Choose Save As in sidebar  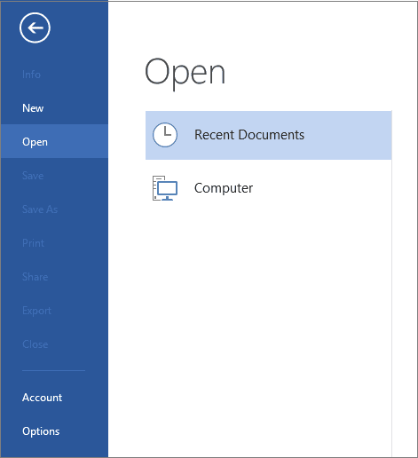point(40,209)
